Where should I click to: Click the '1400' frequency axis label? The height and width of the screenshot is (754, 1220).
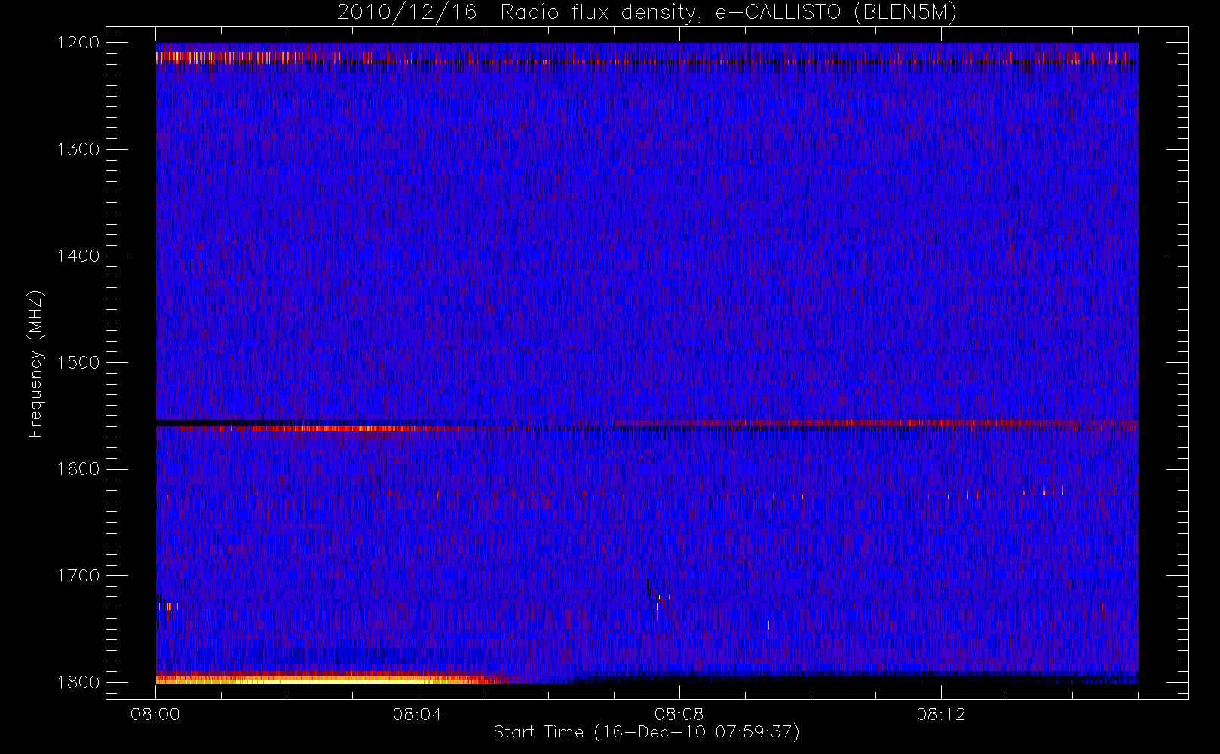pos(78,256)
